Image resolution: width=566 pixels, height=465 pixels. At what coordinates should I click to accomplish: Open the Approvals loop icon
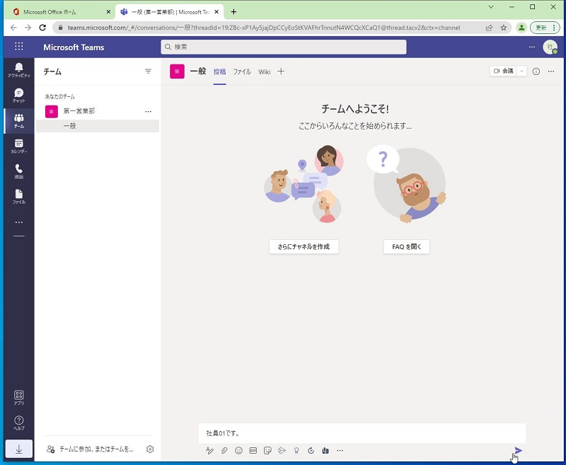[311, 450]
